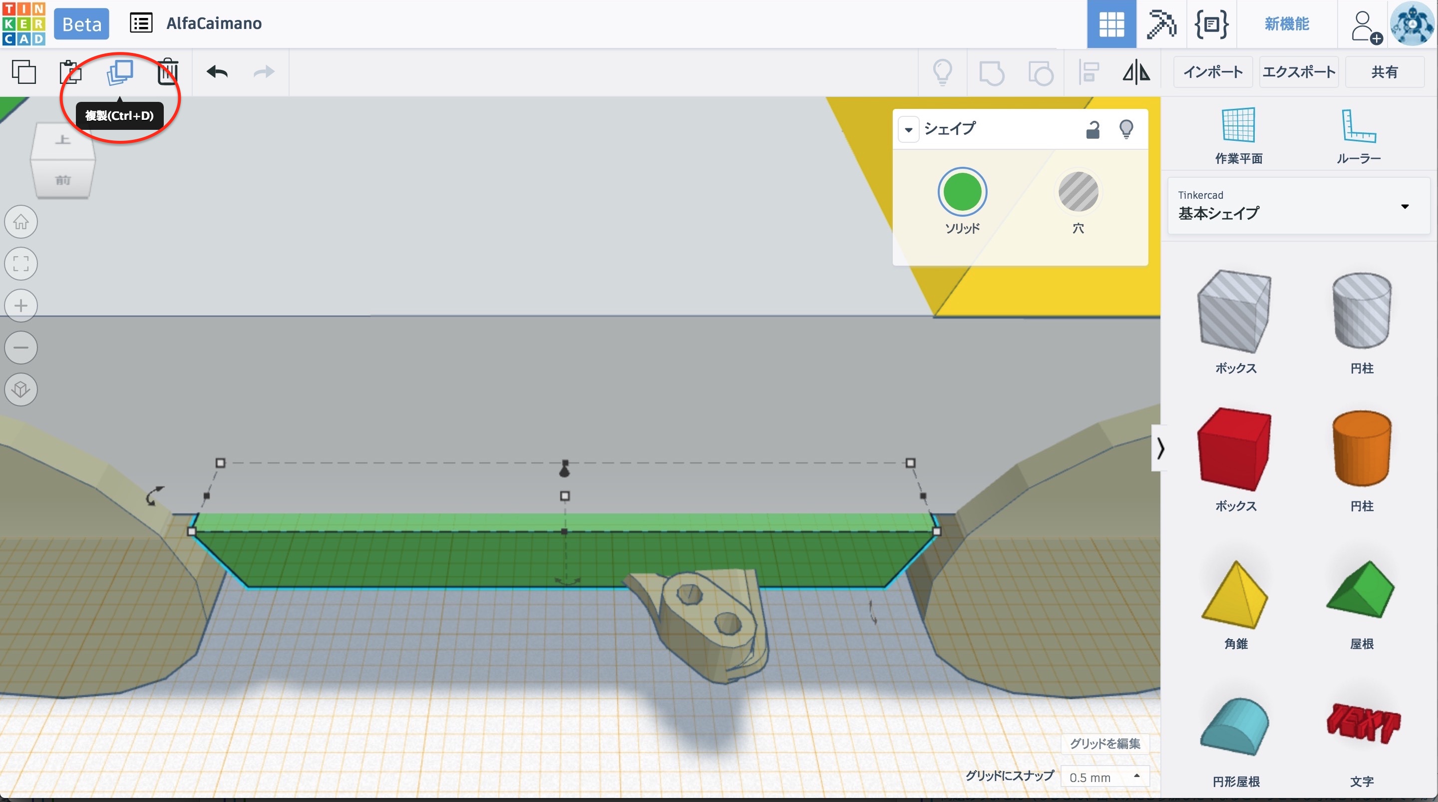Open the 新機能 menu item
Screen dimensions: 1438x802
point(1286,24)
